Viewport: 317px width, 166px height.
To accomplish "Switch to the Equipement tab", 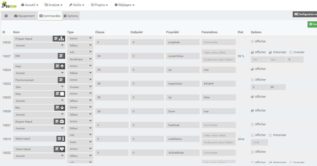I will [24, 16].
